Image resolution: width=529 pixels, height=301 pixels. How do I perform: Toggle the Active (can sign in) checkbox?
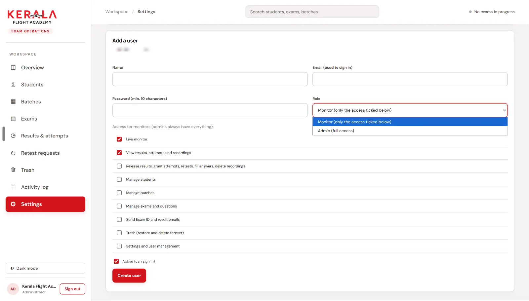[x=116, y=261]
